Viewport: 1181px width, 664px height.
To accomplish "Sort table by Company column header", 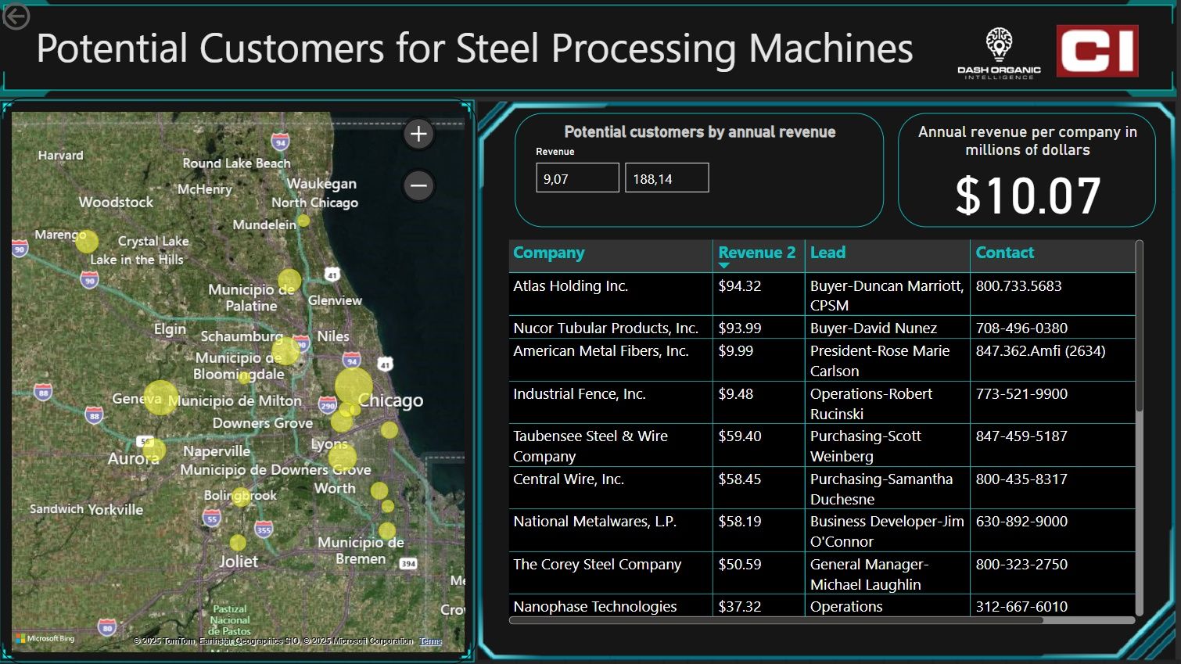I will [549, 253].
